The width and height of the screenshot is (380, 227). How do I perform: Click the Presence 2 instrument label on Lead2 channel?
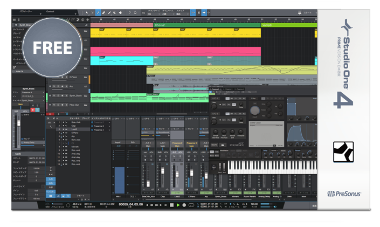[177, 143]
